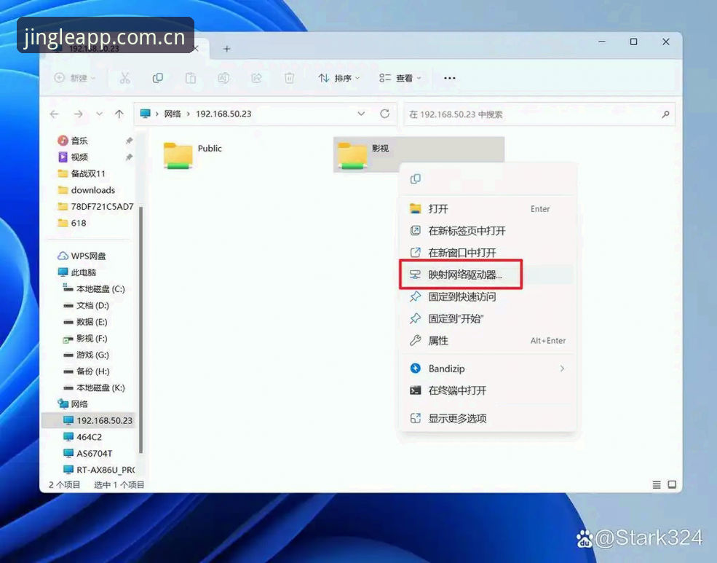The image size is (717, 563).
Task: Choose 在终端中打开 in context menu
Action: tap(488, 390)
